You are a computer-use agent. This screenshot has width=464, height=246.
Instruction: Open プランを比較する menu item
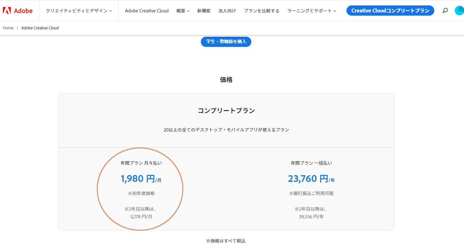point(262,11)
